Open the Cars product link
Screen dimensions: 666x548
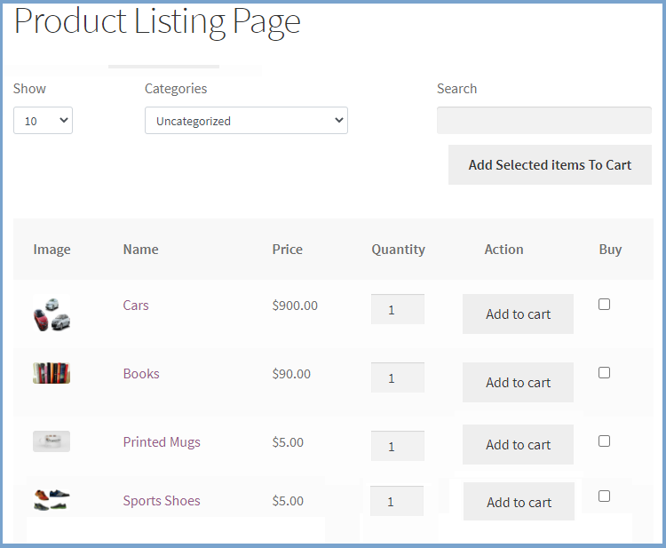136,306
